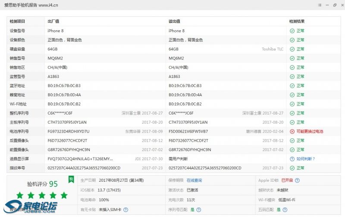Viewport: 345px width, 217px height.
Task: Click the green check icon for 蜂窝地址 row
Action: point(292,95)
